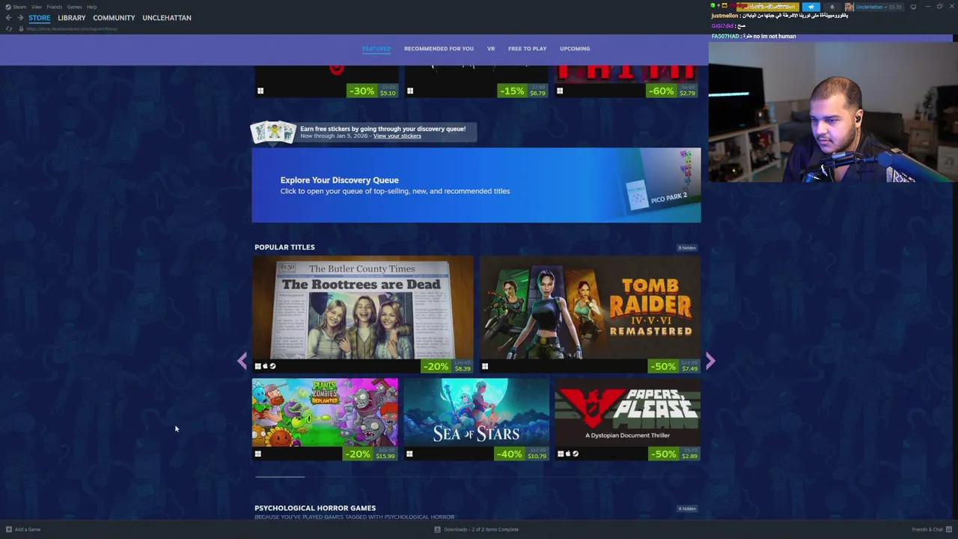The width and height of the screenshot is (958, 539).
Task: Open Big Picture mode monitor icon
Action: pyautogui.click(x=913, y=7)
